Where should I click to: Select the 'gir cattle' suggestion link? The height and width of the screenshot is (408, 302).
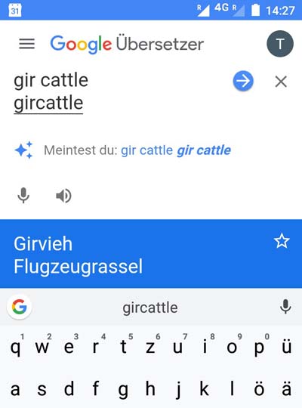(147, 150)
